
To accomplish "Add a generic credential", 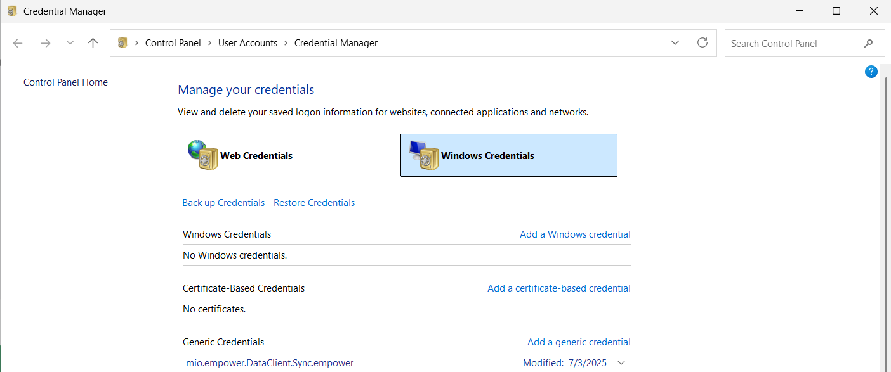I will point(579,342).
